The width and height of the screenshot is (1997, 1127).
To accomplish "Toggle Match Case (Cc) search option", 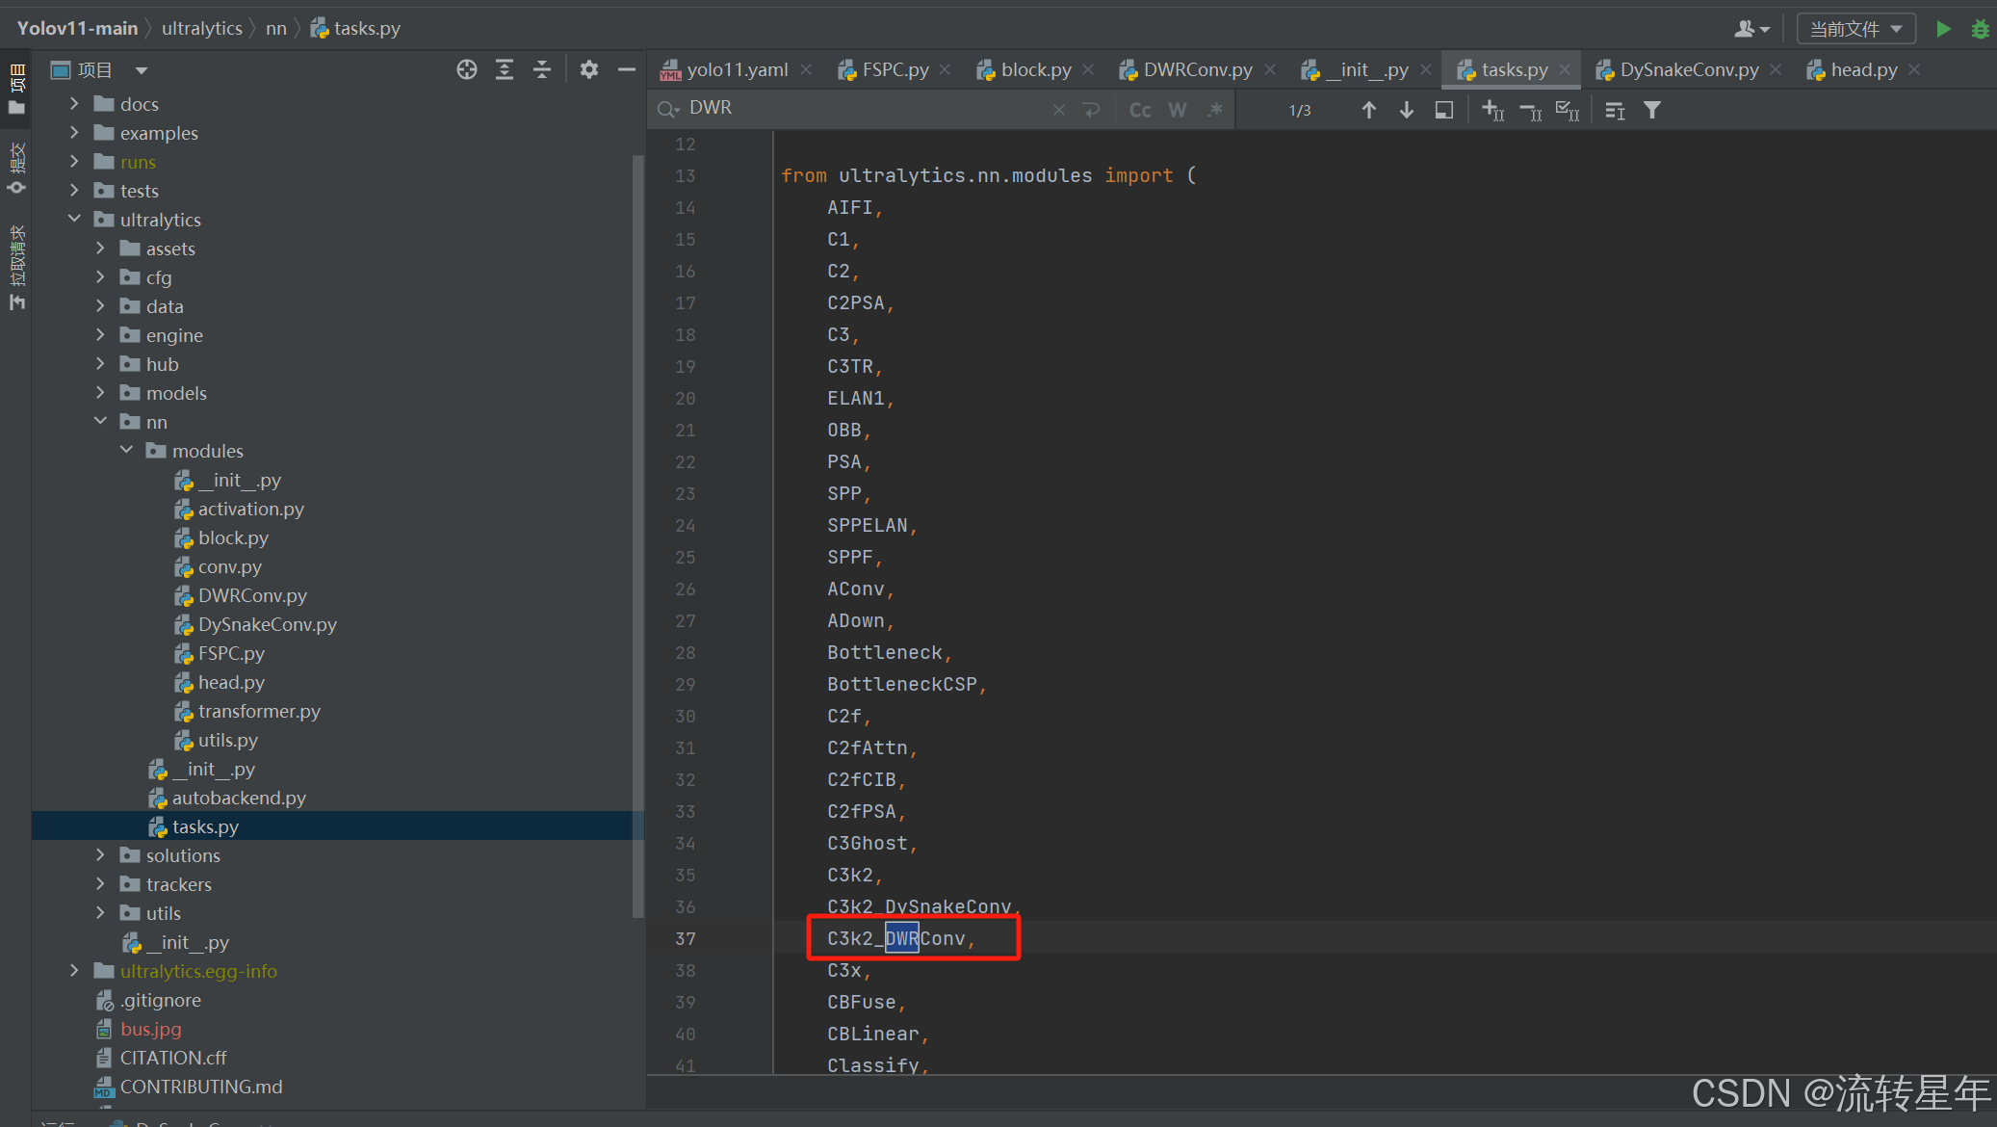I will point(1140,110).
